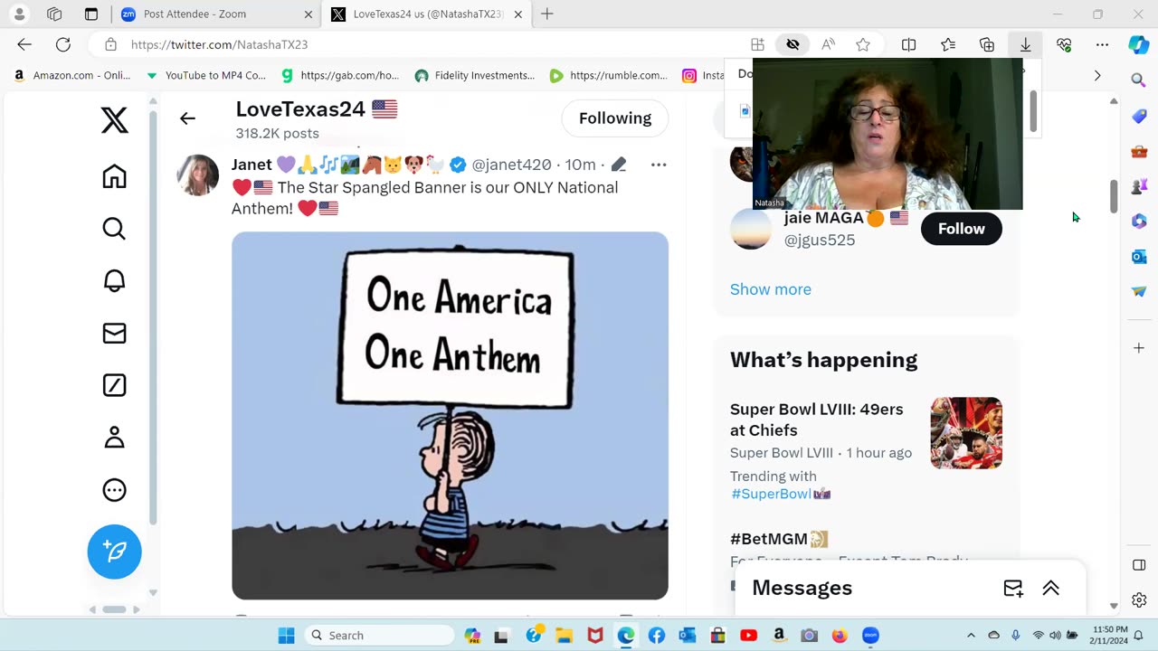Start a new message in Messages drawer
Viewport: 1158px width, 651px height.
(x=1013, y=588)
